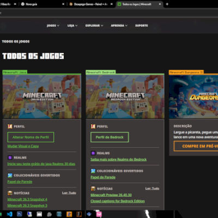Open Minecraft 26.3 Snapshot 4 news link

click(x=27, y=199)
